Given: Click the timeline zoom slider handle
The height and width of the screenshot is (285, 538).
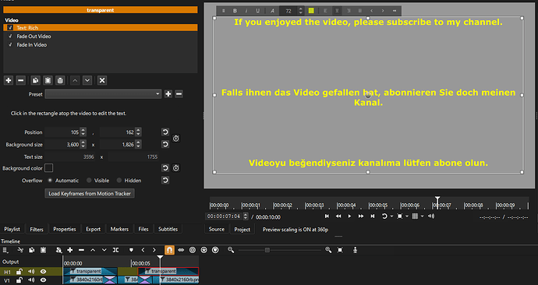Looking at the screenshot, I should point(267,250).
